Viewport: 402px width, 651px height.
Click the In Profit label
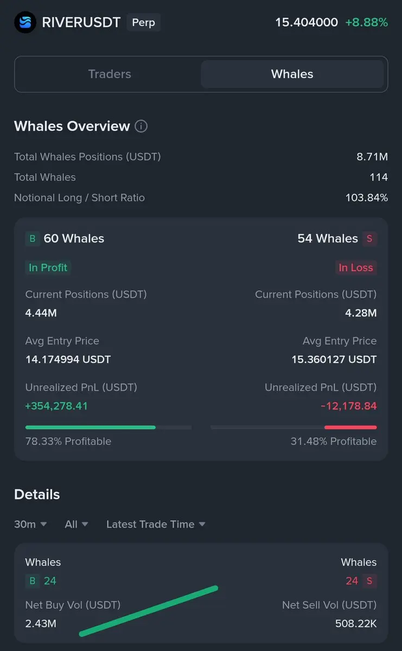point(48,267)
